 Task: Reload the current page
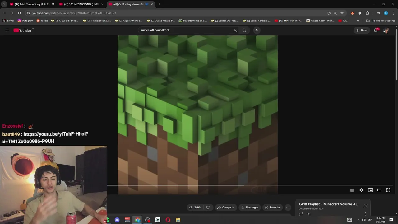pos(19,13)
